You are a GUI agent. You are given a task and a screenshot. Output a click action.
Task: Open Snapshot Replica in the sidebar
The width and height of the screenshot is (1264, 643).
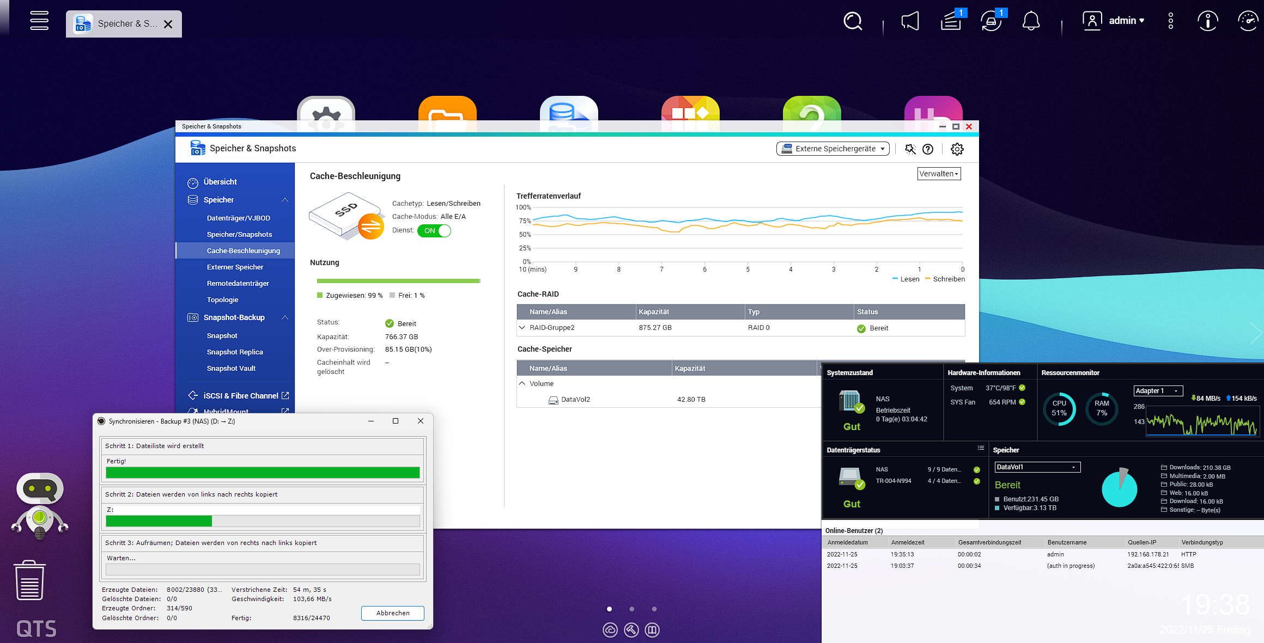235,352
